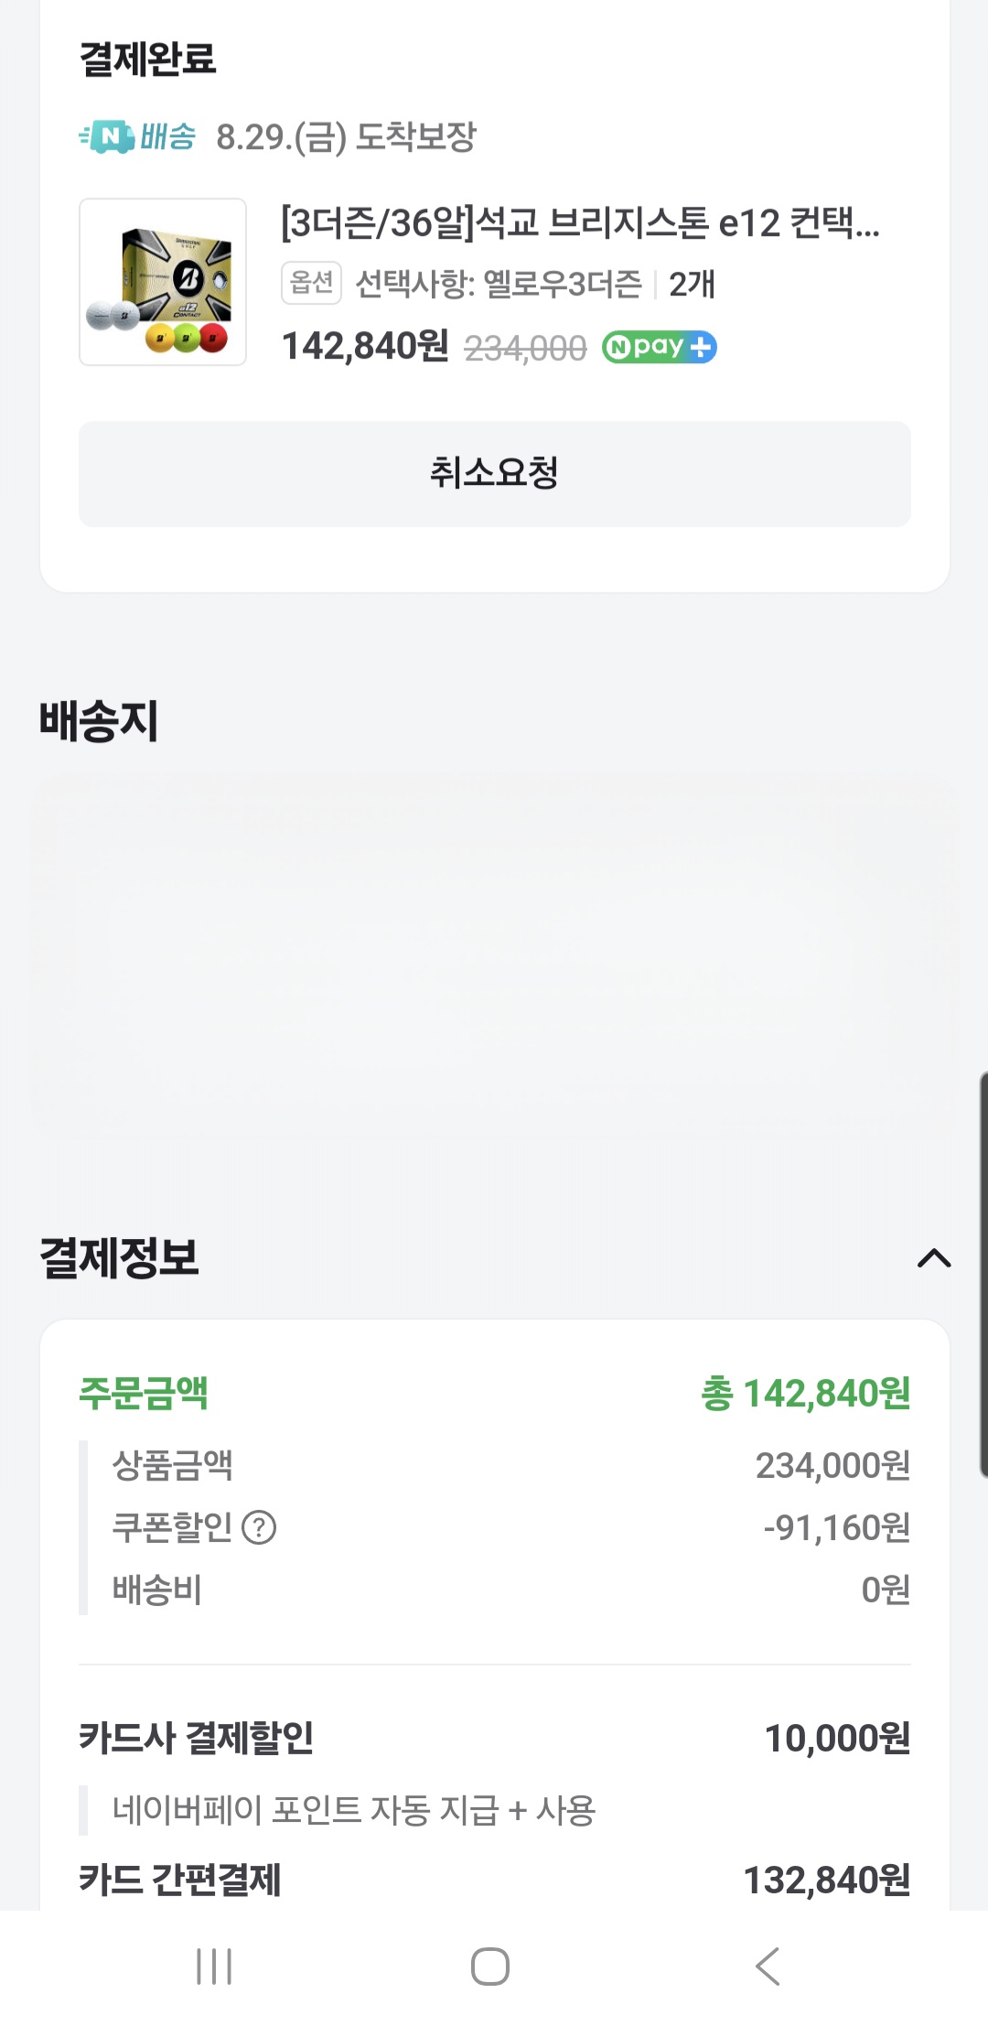
Task: Grab the page scrollbar on right edge
Action: (983, 1272)
